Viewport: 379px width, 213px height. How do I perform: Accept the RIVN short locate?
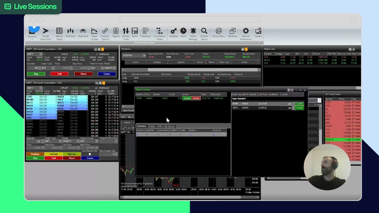[x=187, y=98]
